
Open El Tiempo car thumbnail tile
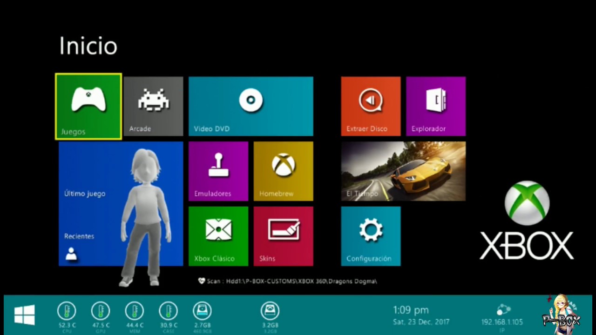pos(403,171)
